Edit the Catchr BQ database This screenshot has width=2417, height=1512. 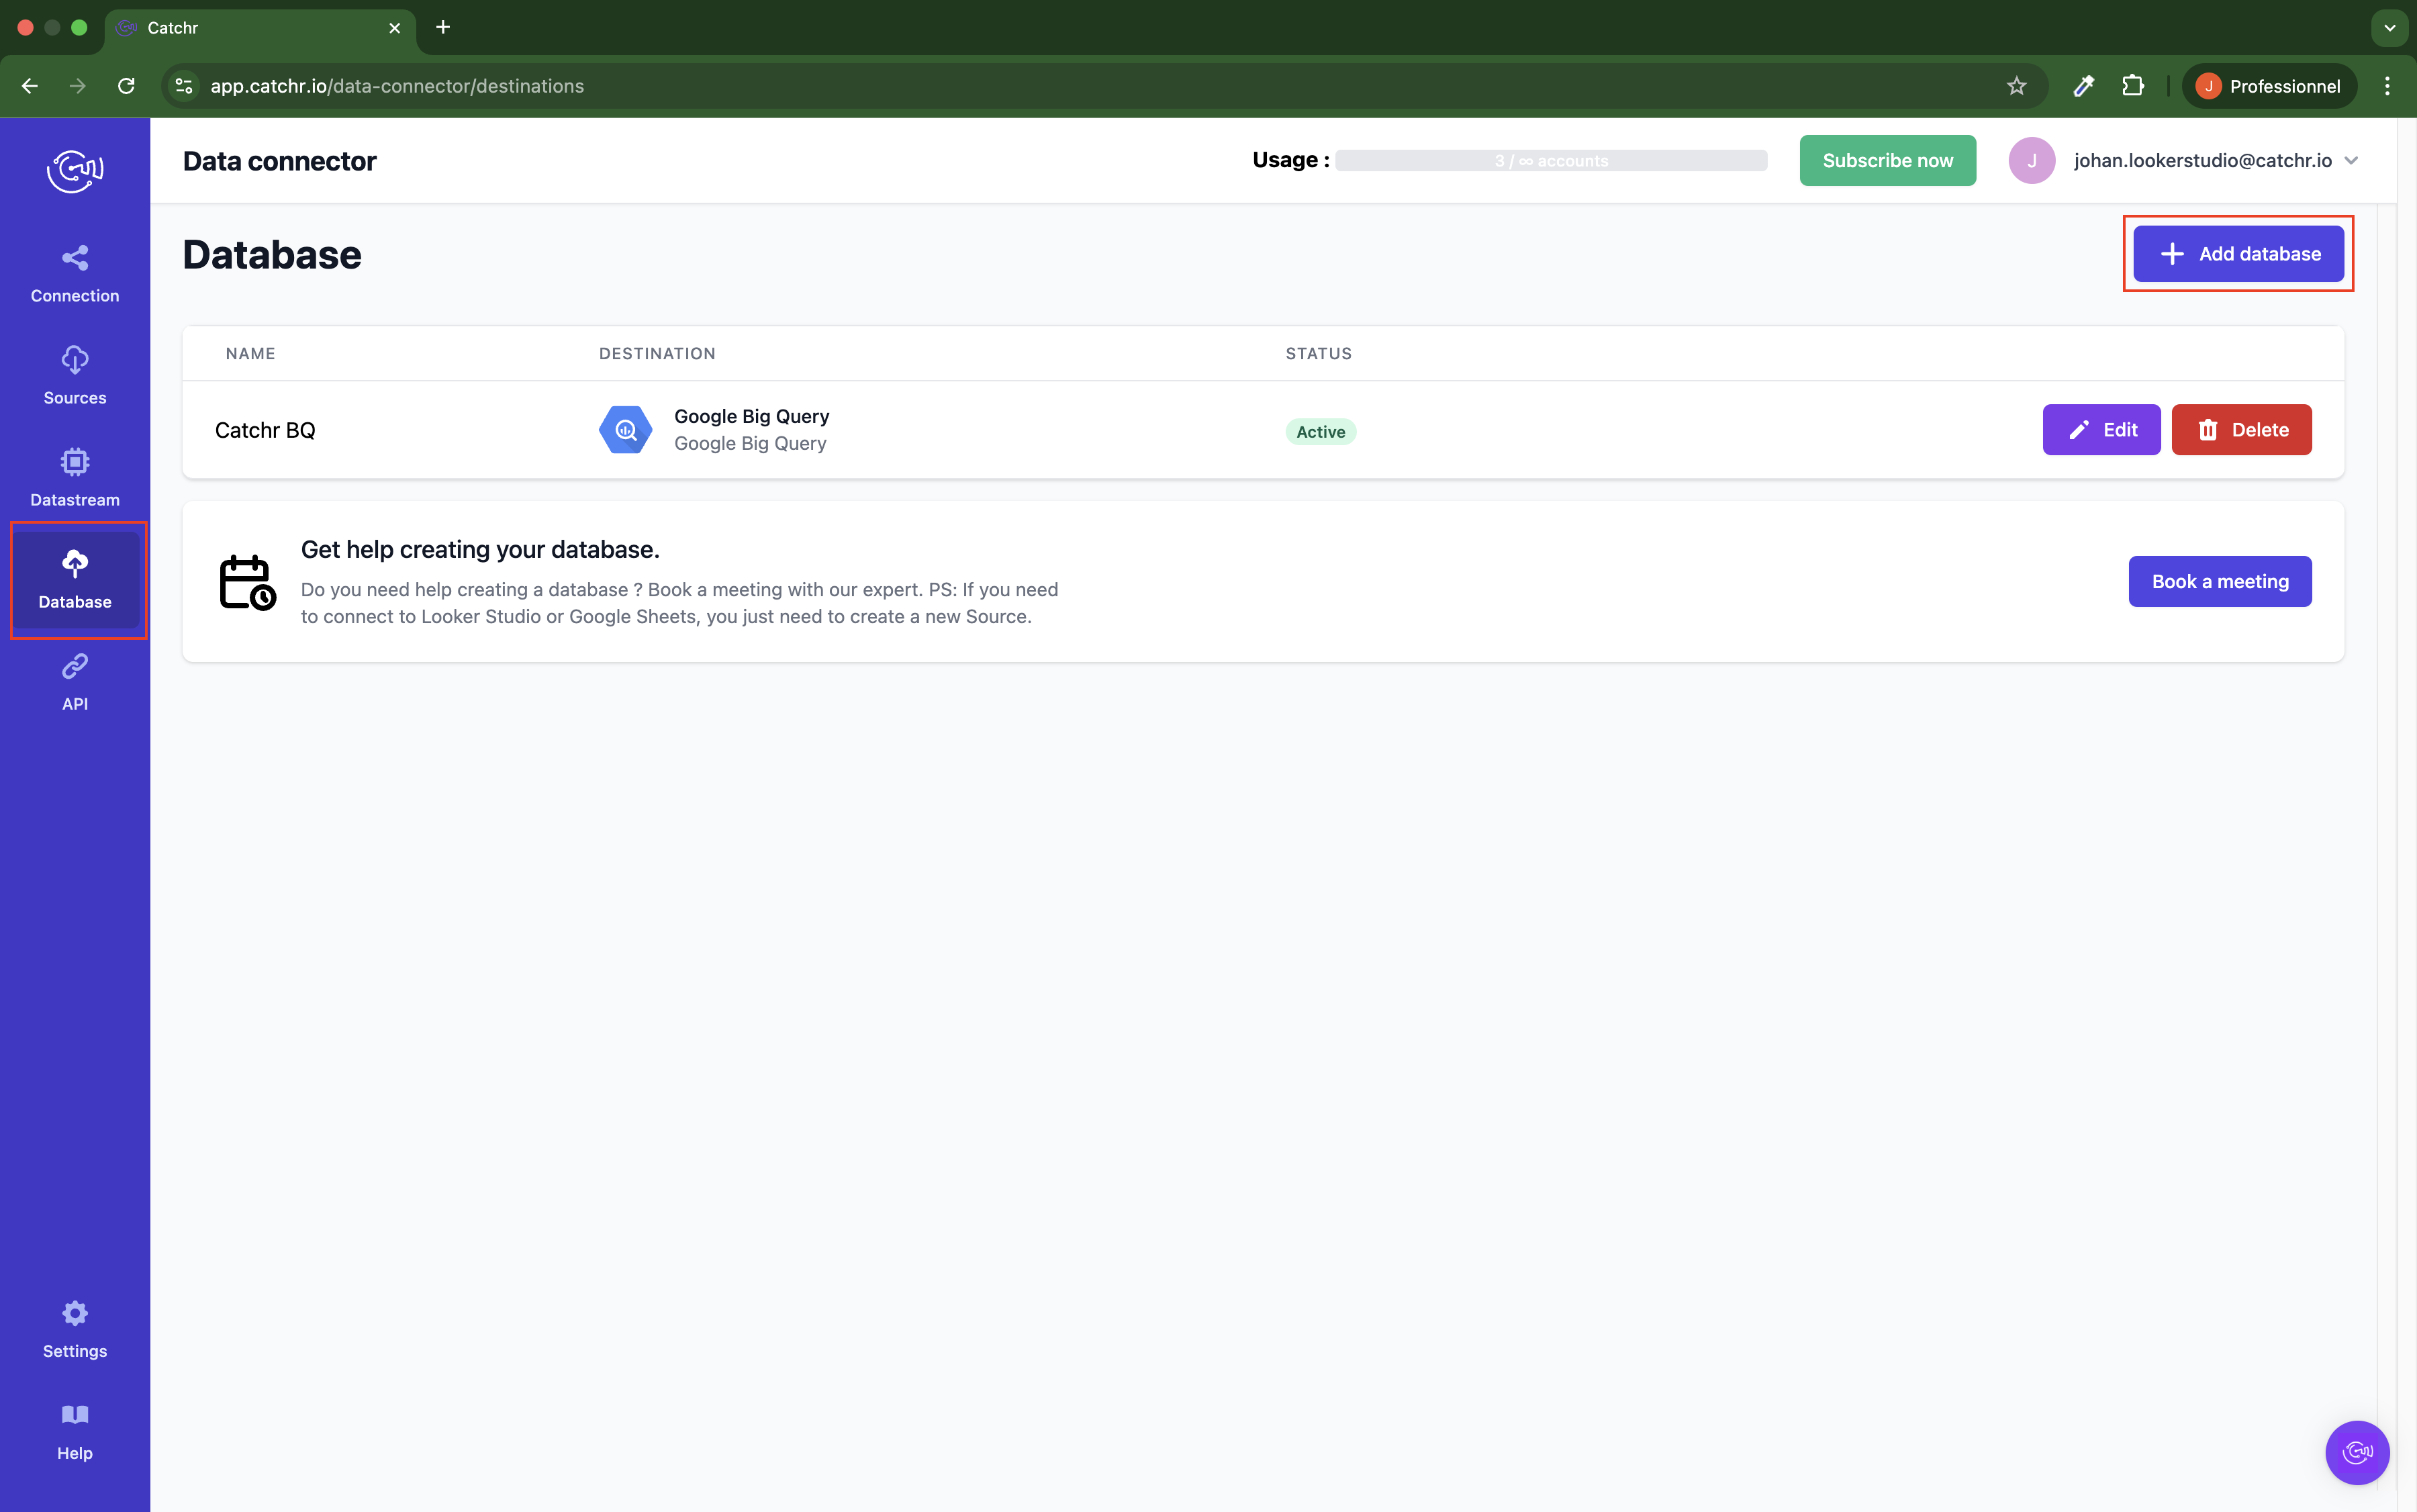pyautogui.click(x=2101, y=430)
